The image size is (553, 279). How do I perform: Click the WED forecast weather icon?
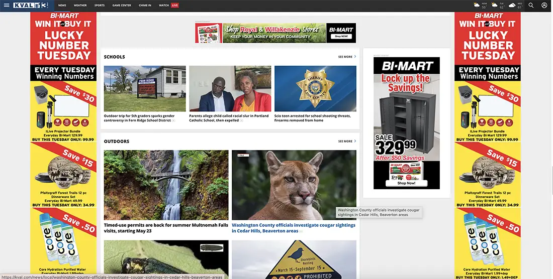pos(512,5)
